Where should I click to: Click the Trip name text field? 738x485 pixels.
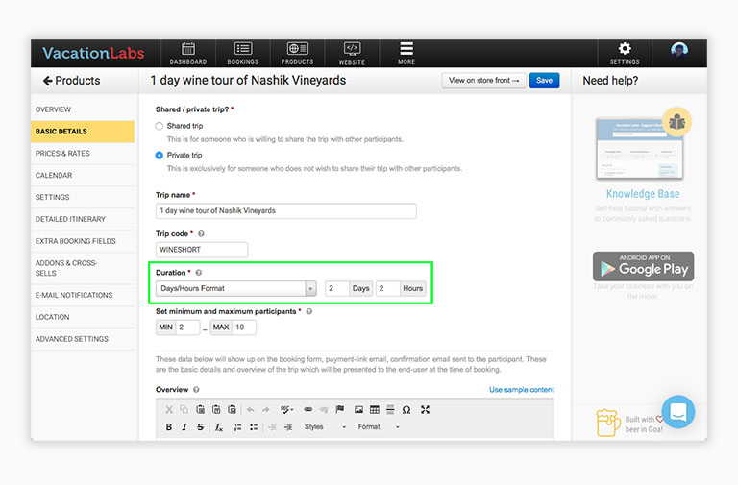(286, 211)
